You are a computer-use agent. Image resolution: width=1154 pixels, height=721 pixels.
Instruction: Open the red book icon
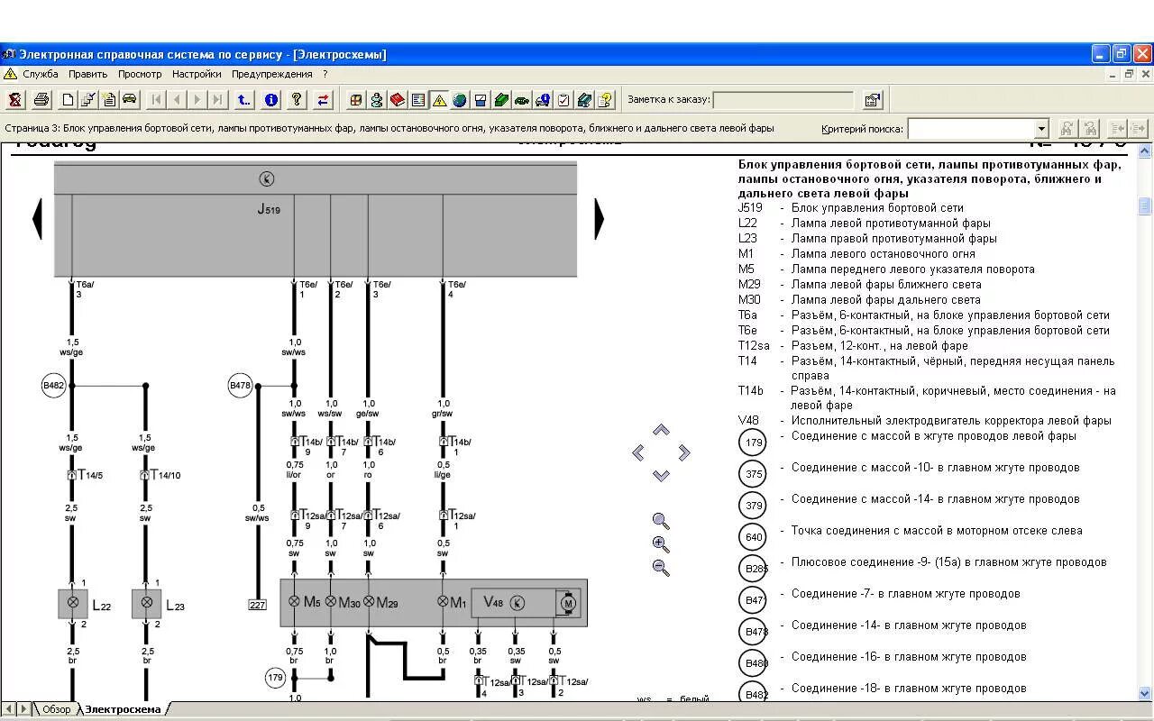click(x=398, y=100)
